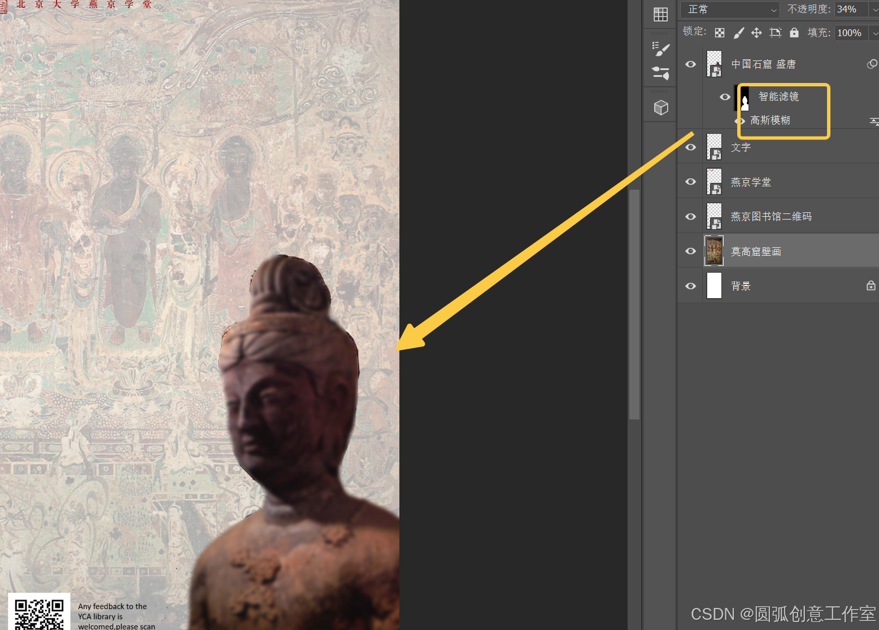
Task: Click the 34% opacity input field
Action: click(851, 10)
